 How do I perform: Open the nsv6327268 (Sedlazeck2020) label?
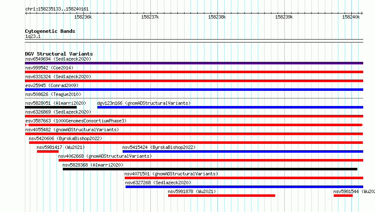pos(158,183)
